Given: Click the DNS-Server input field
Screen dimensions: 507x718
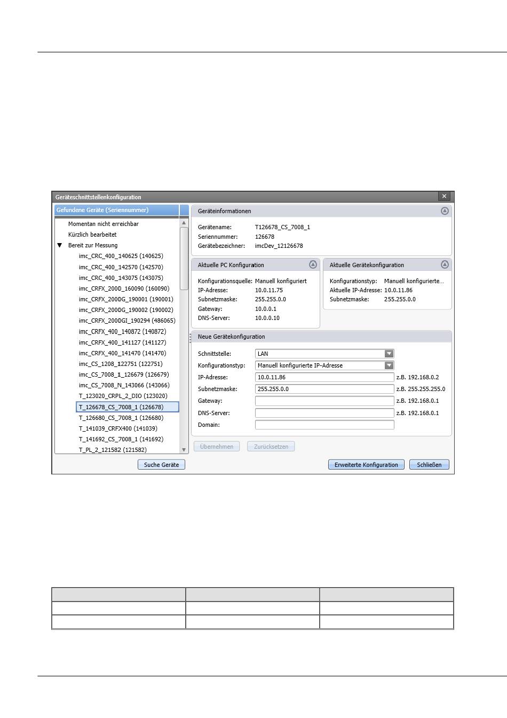Looking at the screenshot, I should click(x=324, y=413).
